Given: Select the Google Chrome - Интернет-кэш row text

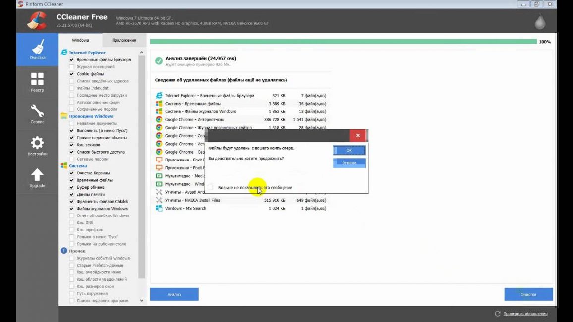Looking at the screenshot, I should coord(194,119).
